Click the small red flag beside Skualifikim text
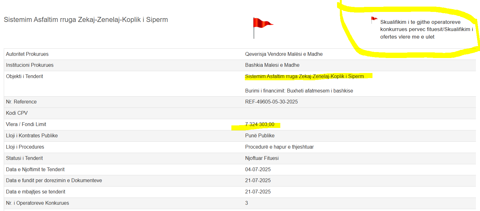Screen dimensions: 480x211 coord(374,20)
